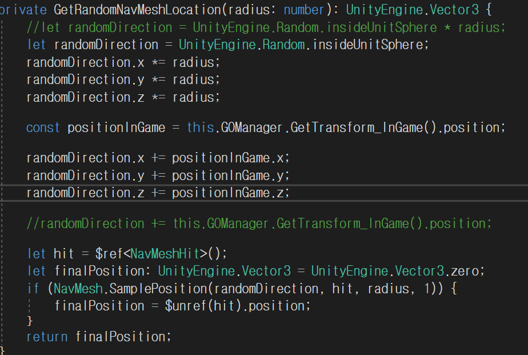The image size is (528, 355).
Task: Click 'finalPosition;' in the return statement
Action: tap(123, 337)
